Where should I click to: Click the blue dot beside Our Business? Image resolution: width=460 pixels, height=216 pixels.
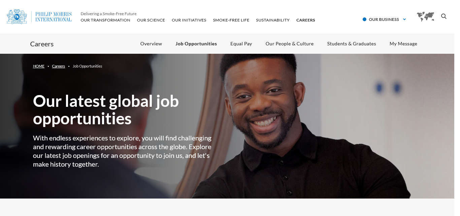pos(364,19)
